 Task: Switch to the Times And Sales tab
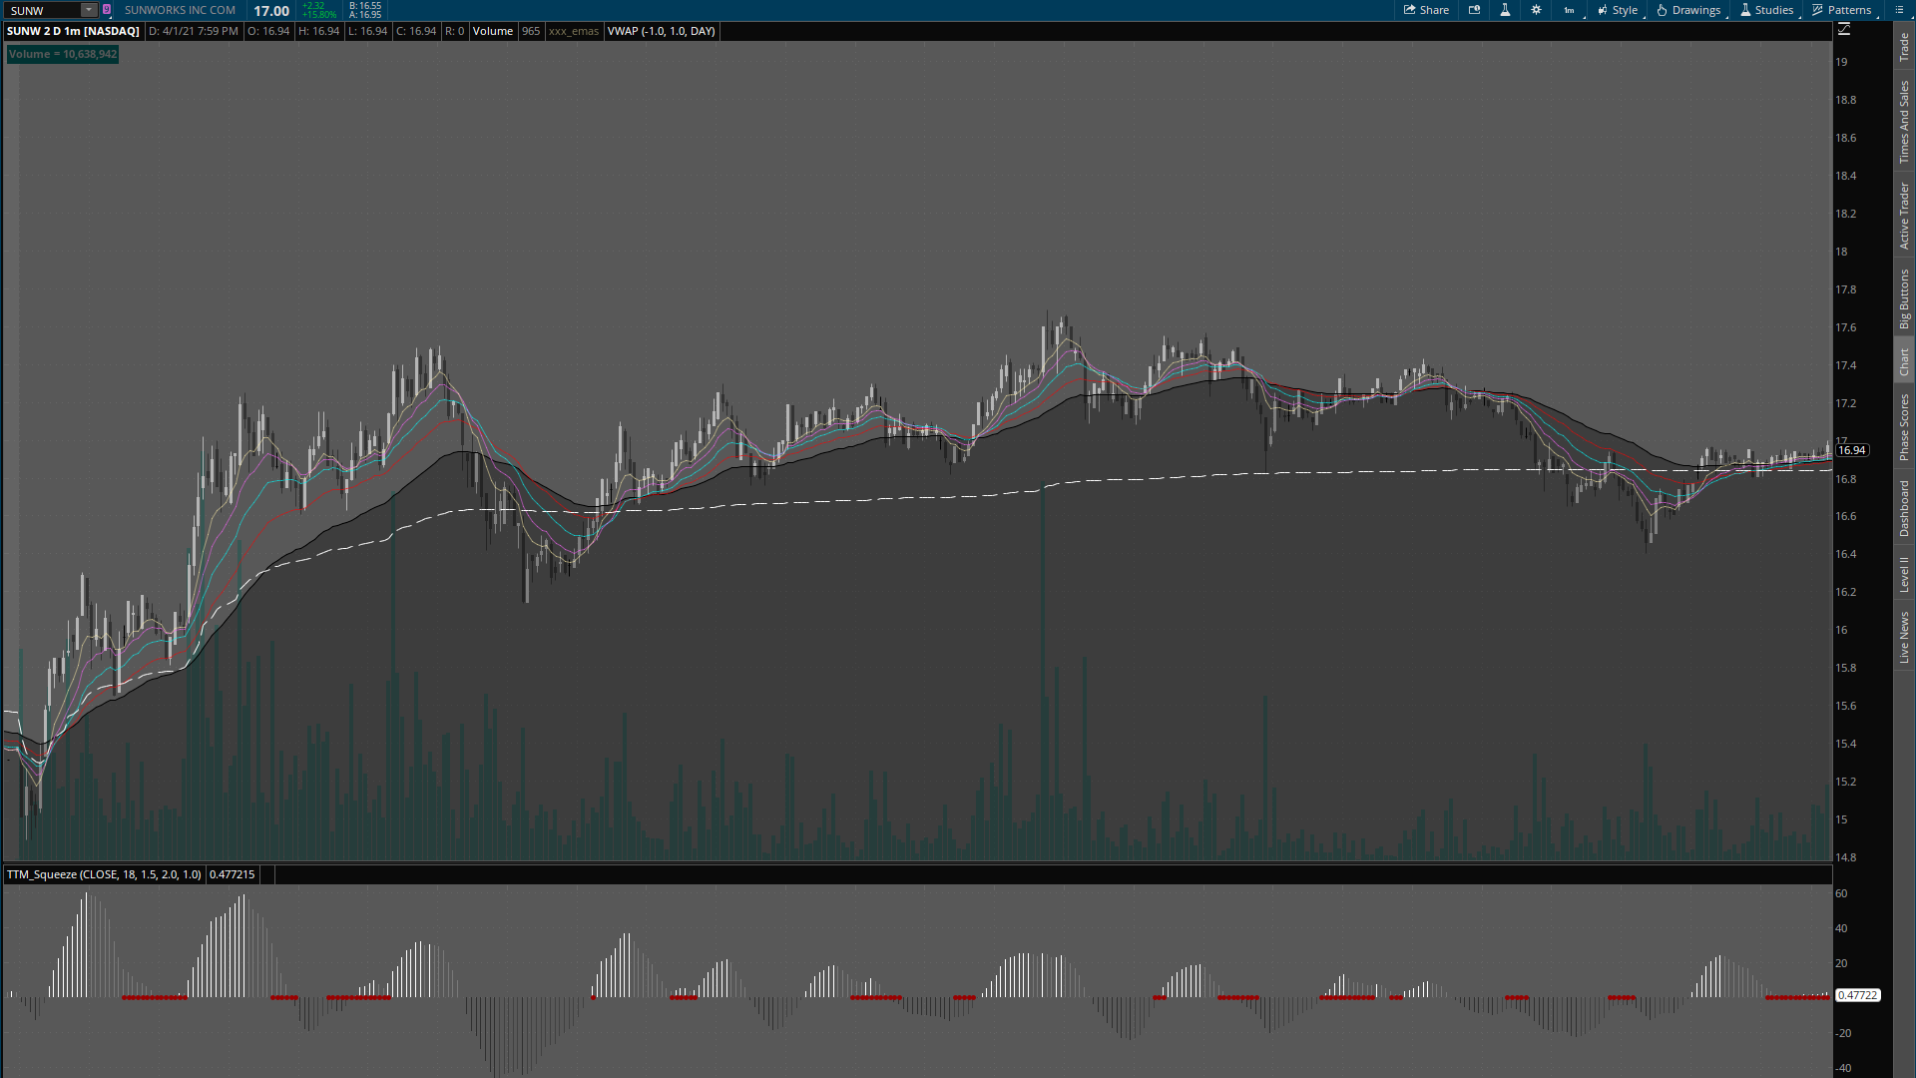pyautogui.click(x=1904, y=122)
